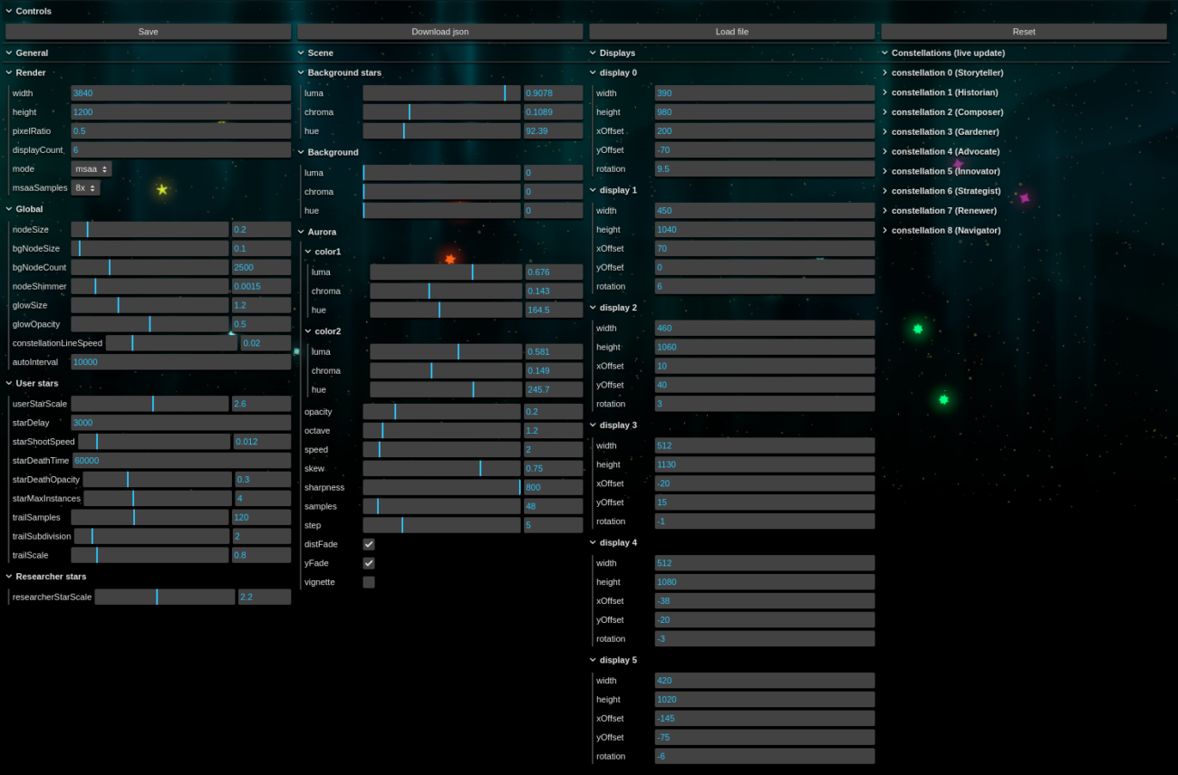
Task: Click the yellow star in the scene
Action: click(x=162, y=189)
